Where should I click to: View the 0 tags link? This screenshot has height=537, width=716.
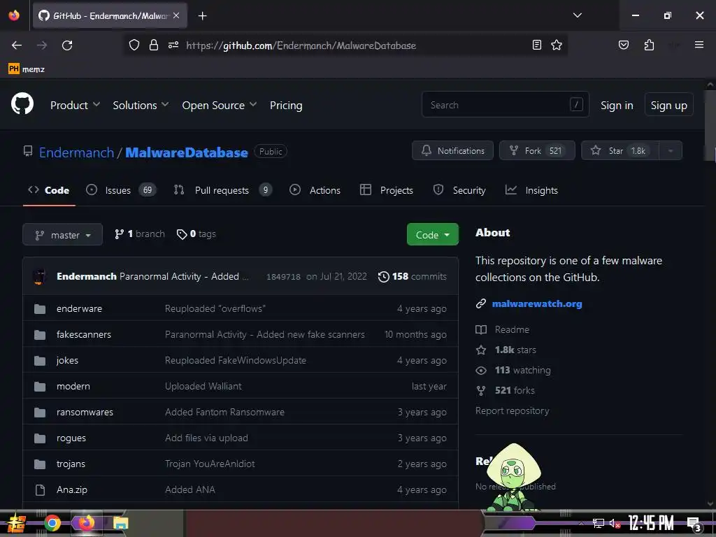196,234
